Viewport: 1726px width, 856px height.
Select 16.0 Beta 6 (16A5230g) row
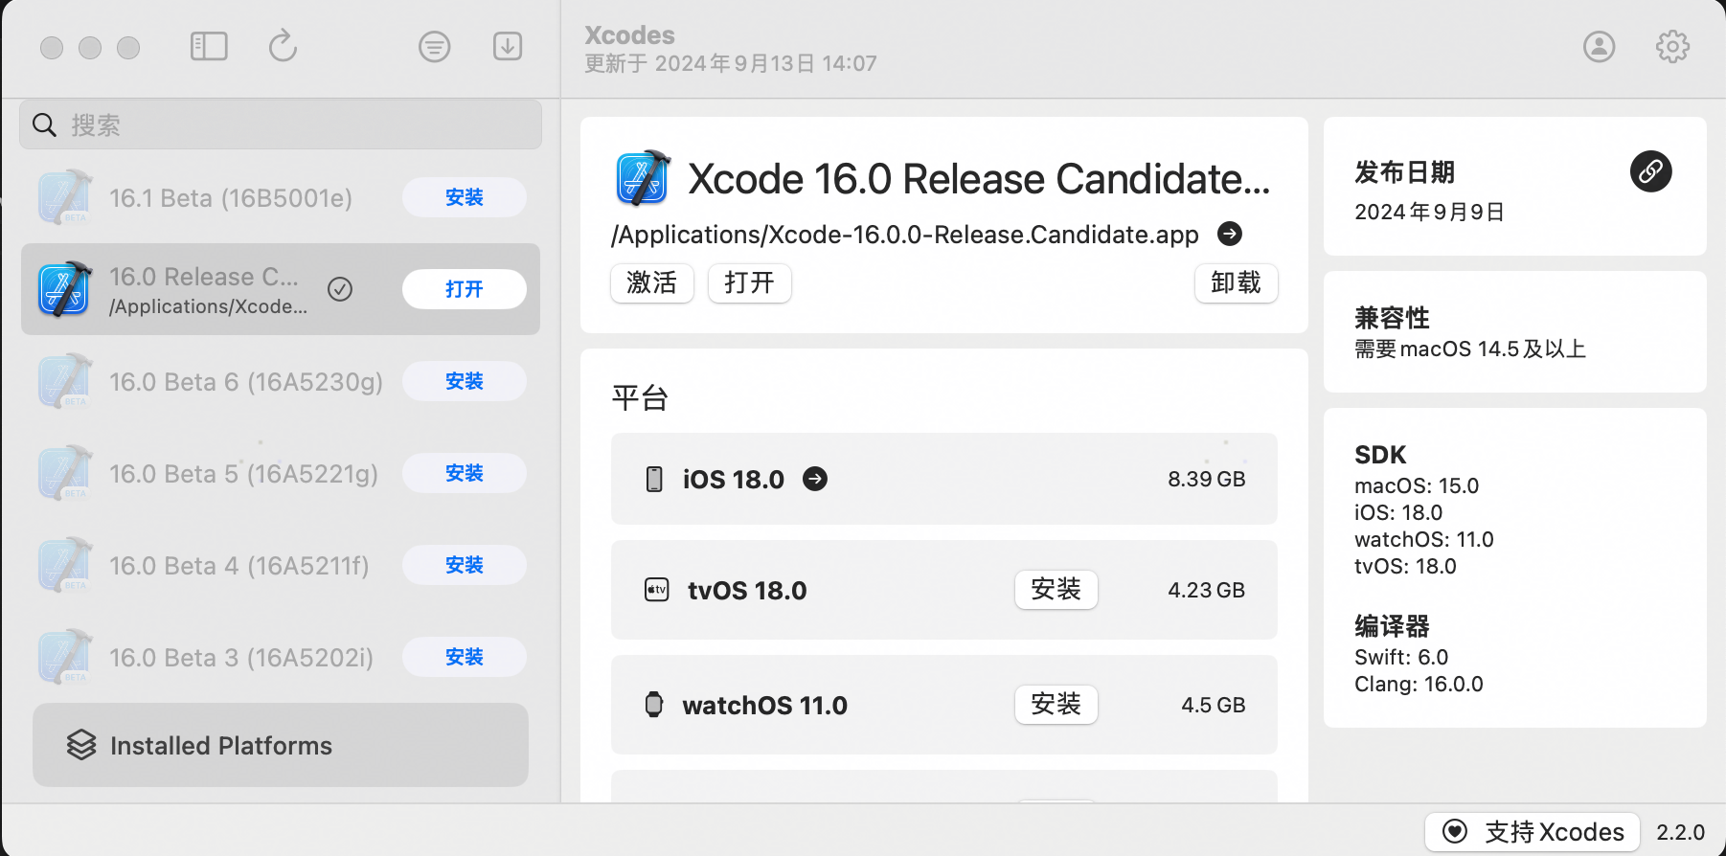tap(281, 381)
